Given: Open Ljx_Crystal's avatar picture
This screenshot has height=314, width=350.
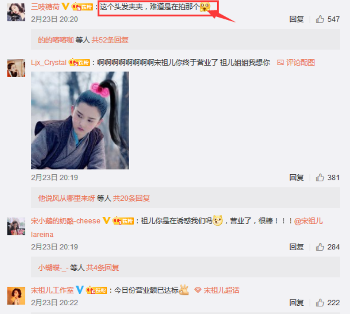Looking at the screenshot, I should tap(16, 68).
